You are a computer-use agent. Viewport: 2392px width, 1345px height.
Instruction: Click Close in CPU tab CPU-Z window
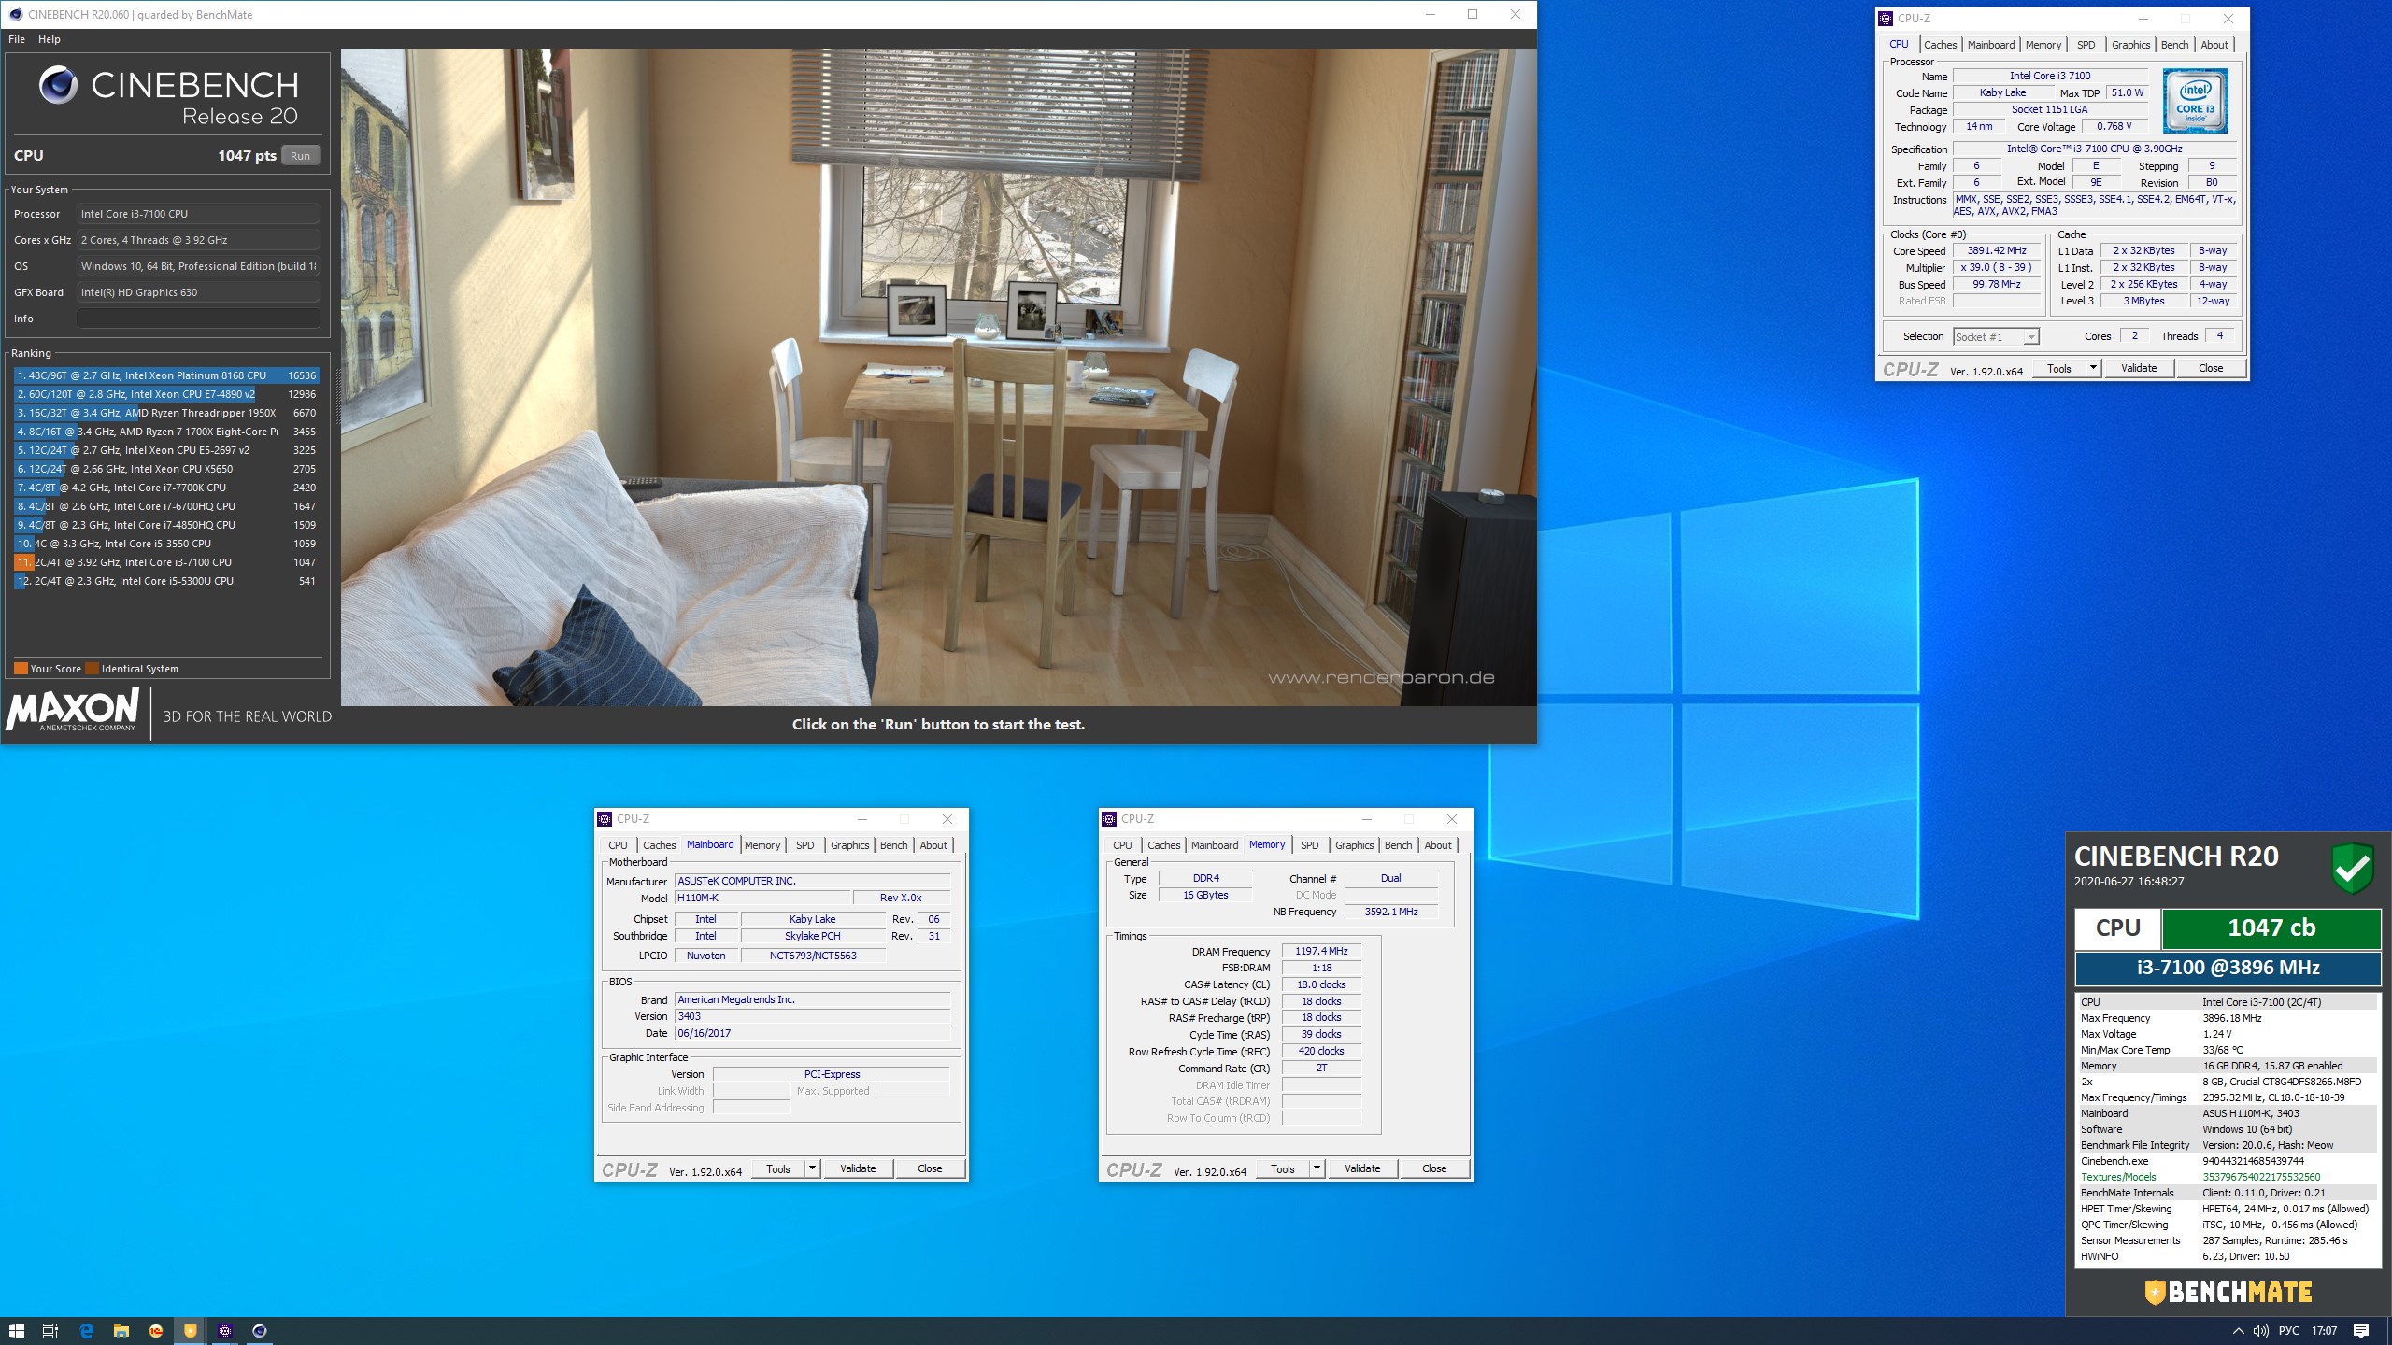pyautogui.click(x=2211, y=368)
